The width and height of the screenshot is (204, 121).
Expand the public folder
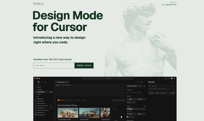coord(39,94)
